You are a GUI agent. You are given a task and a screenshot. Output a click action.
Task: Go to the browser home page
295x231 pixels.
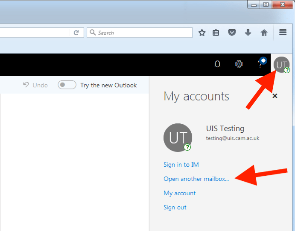click(264, 33)
